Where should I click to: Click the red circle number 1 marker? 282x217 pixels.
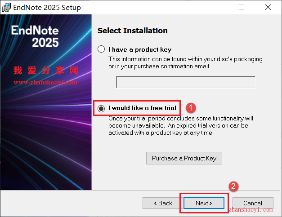(x=191, y=108)
